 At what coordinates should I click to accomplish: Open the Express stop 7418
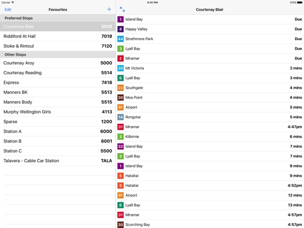tap(58, 83)
